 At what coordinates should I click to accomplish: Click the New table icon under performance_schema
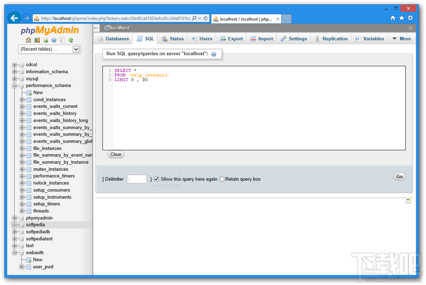pos(29,93)
